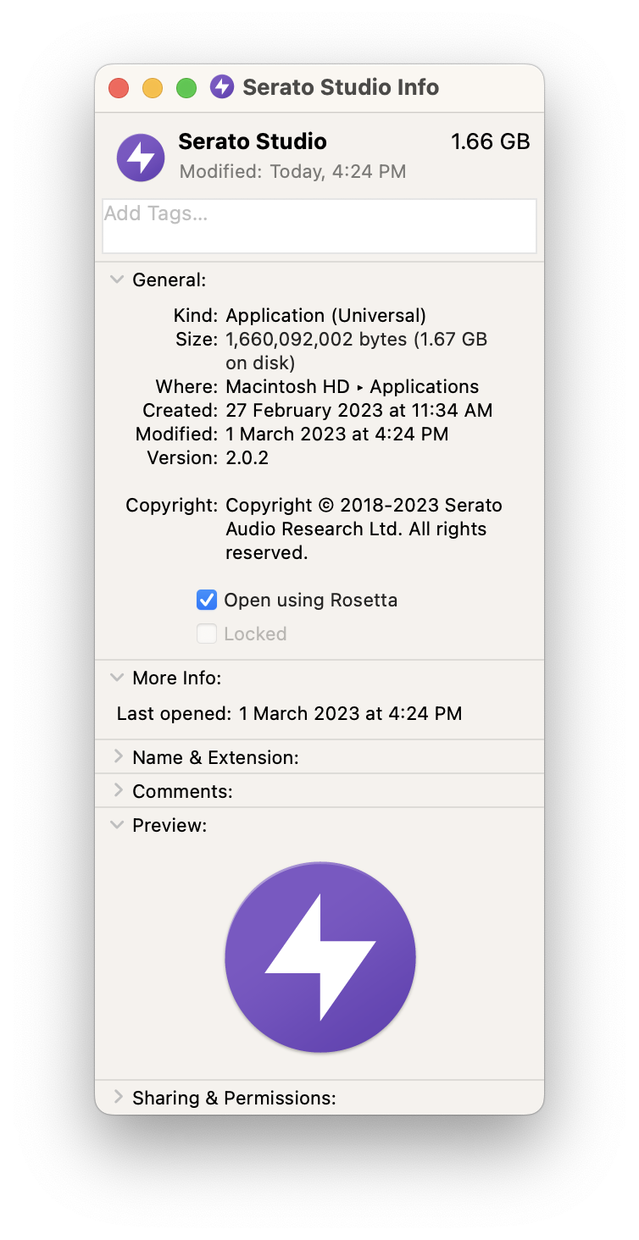Collapse the More Info section
This screenshot has width=639, height=1240.
[x=117, y=678]
